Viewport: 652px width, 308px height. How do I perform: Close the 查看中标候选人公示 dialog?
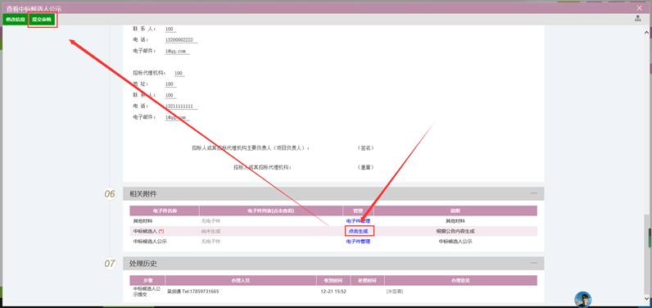[639, 8]
